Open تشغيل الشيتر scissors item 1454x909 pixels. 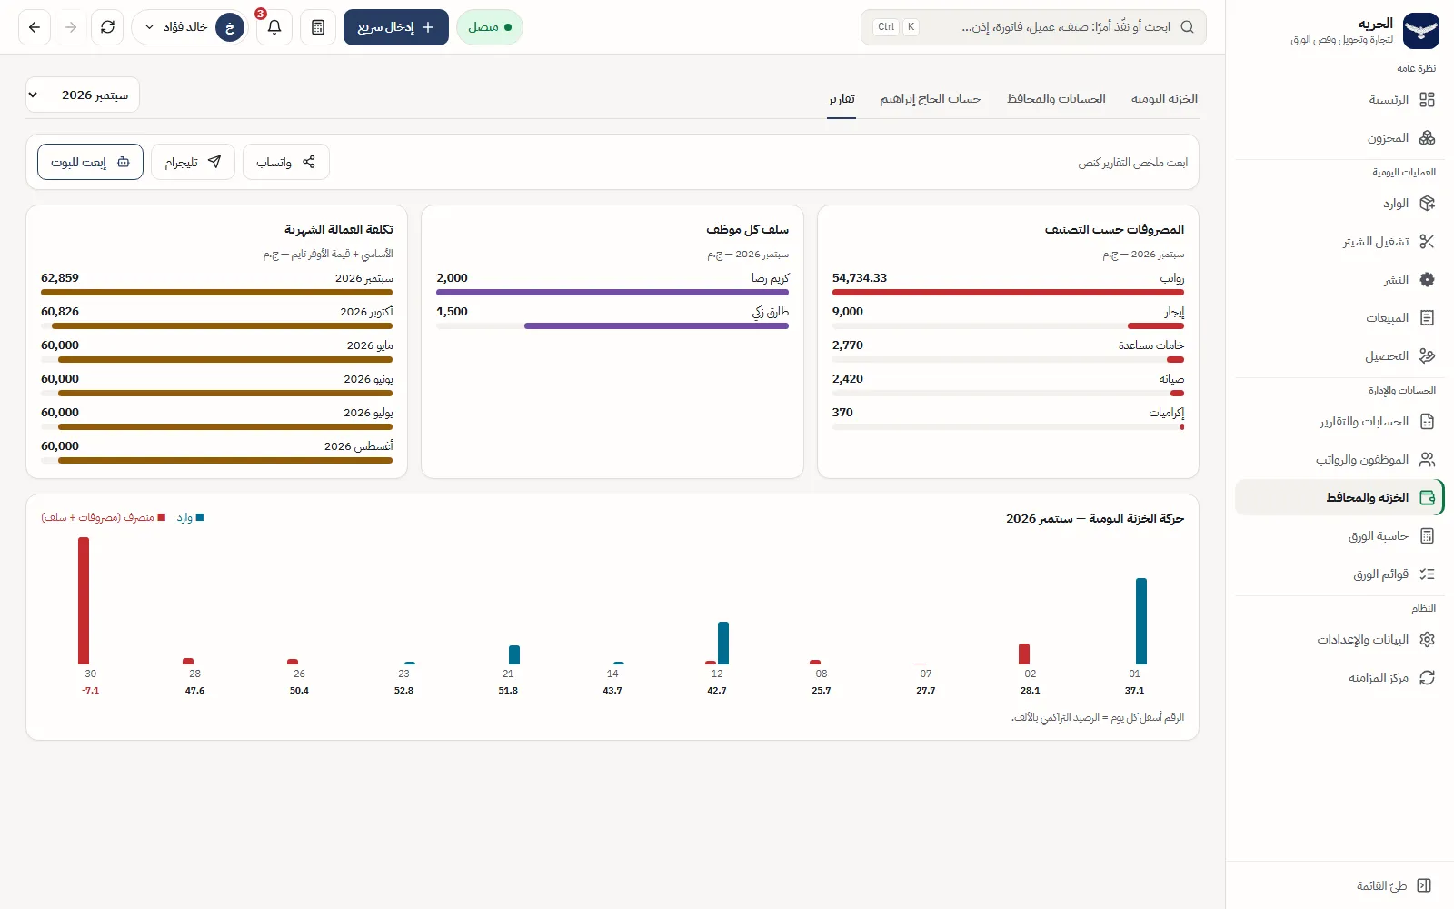tap(1339, 242)
